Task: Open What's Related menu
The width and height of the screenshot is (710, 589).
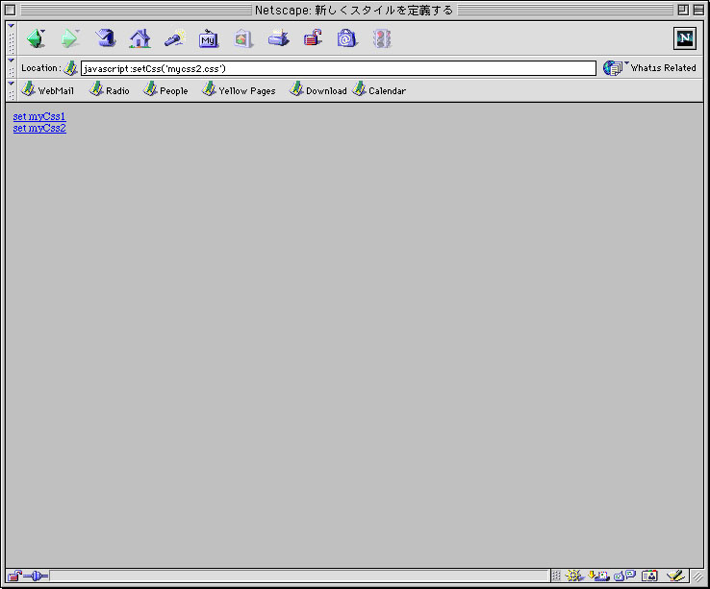Action: [x=649, y=68]
